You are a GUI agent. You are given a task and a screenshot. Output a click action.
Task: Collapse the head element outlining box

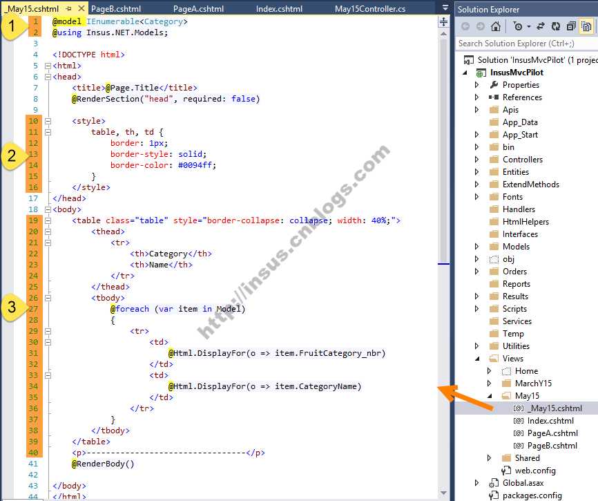(48, 77)
